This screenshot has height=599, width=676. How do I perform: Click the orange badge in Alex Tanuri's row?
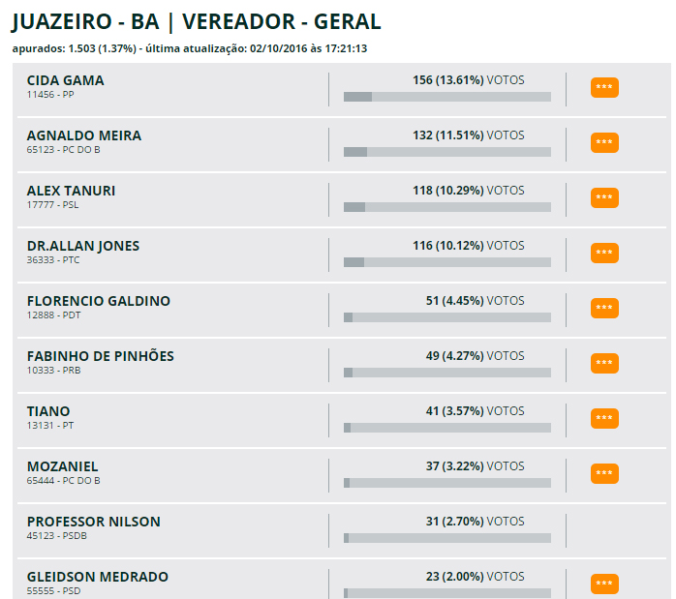click(x=604, y=198)
